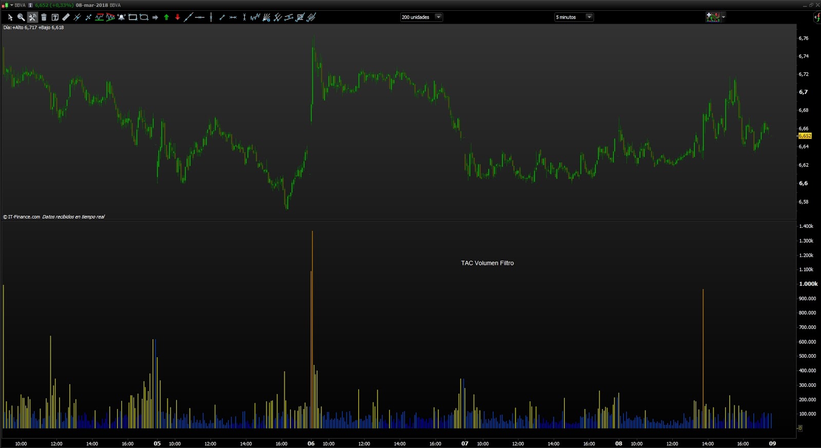Open the 5 minutos timeframe dropdown
The image size is (821, 448).
click(x=574, y=17)
